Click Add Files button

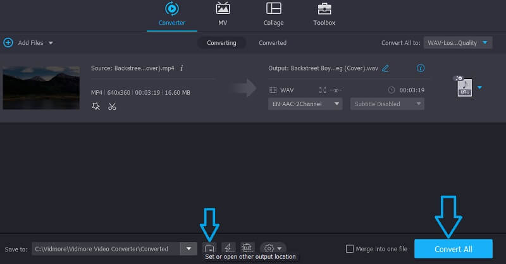point(28,43)
